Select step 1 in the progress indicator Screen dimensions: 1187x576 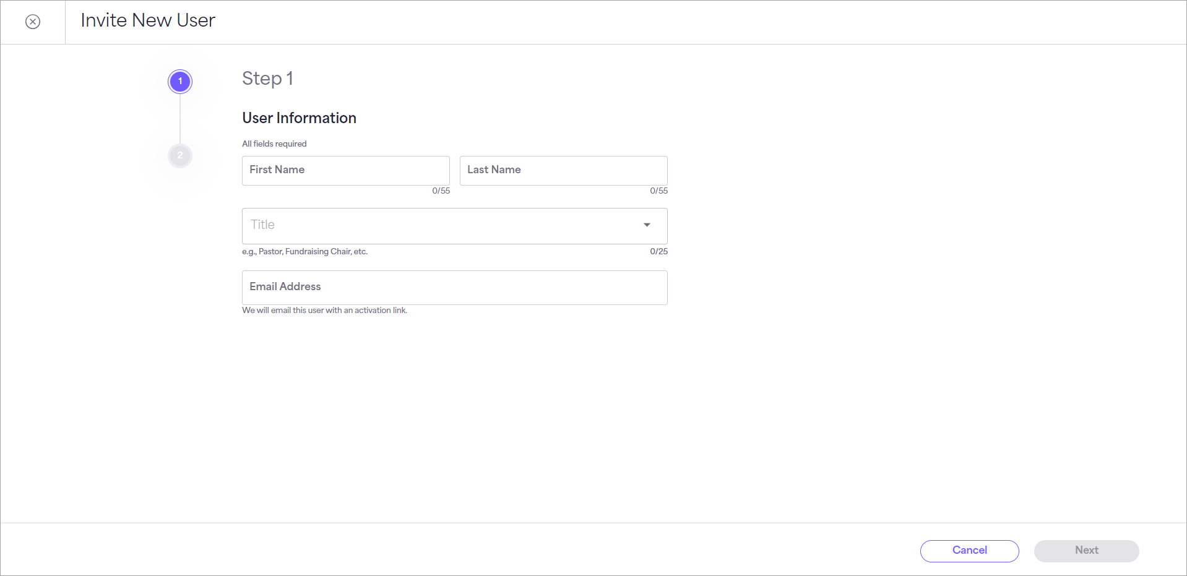[180, 82]
